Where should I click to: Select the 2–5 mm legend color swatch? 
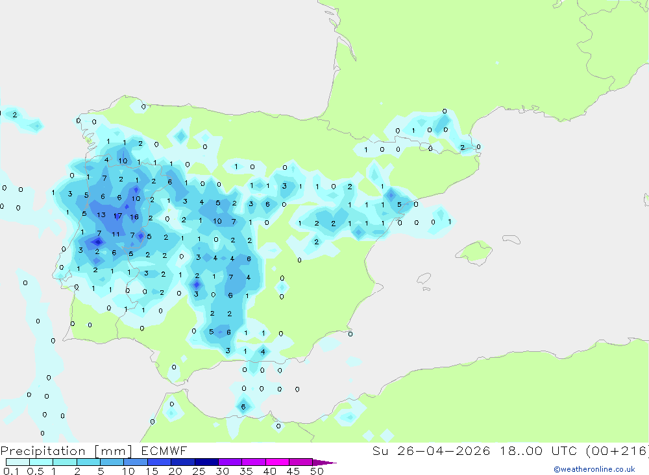[x=88, y=462]
